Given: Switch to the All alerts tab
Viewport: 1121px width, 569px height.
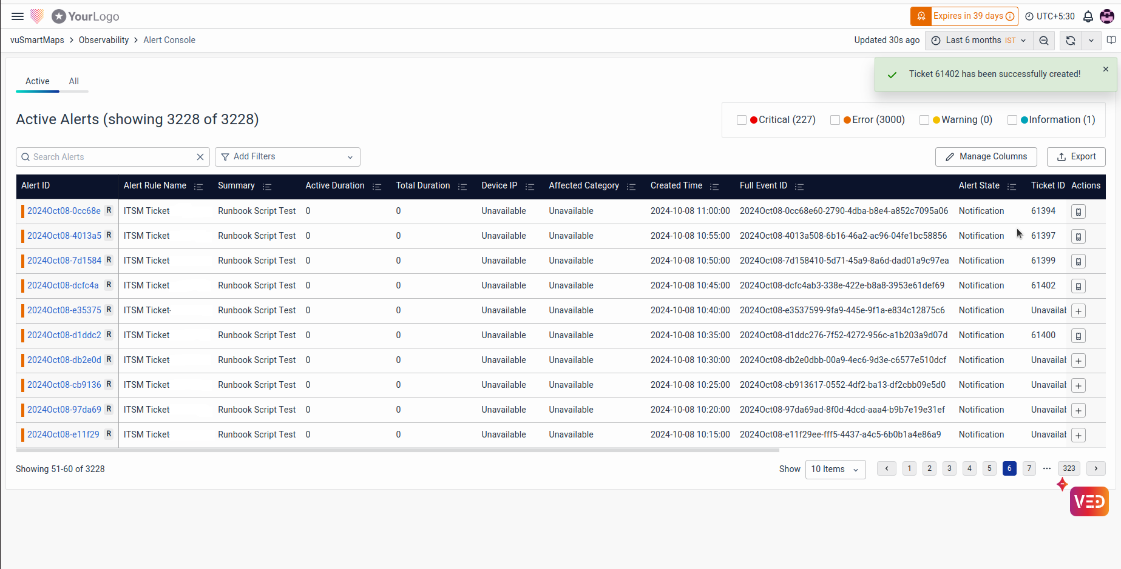Looking at the screenshot, I should pyautogui.click(x=73, y=81).
